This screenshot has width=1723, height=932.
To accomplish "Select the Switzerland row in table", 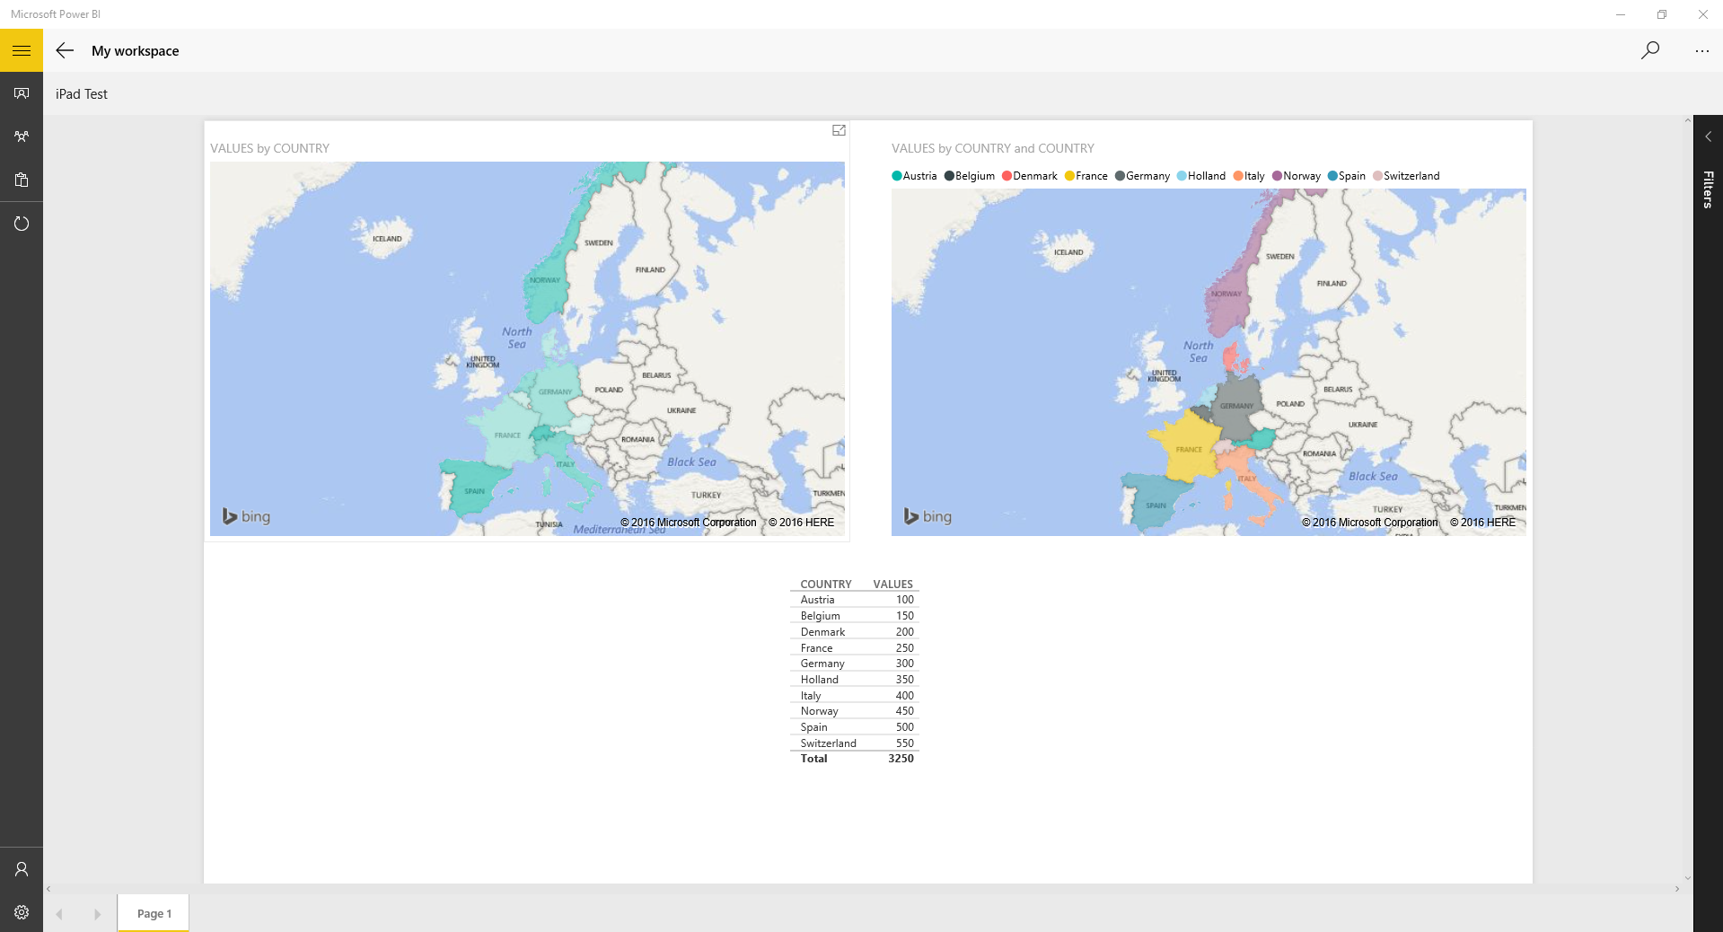I will [x=855, y=743].
